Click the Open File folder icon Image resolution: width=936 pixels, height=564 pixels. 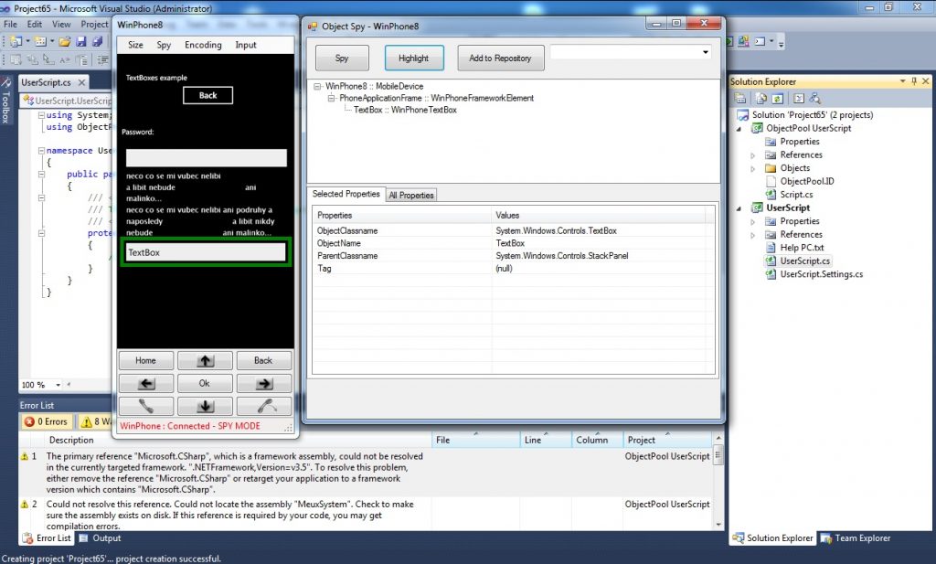point(65,41)
